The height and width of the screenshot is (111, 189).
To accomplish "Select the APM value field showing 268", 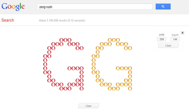I will click(161, 39).
